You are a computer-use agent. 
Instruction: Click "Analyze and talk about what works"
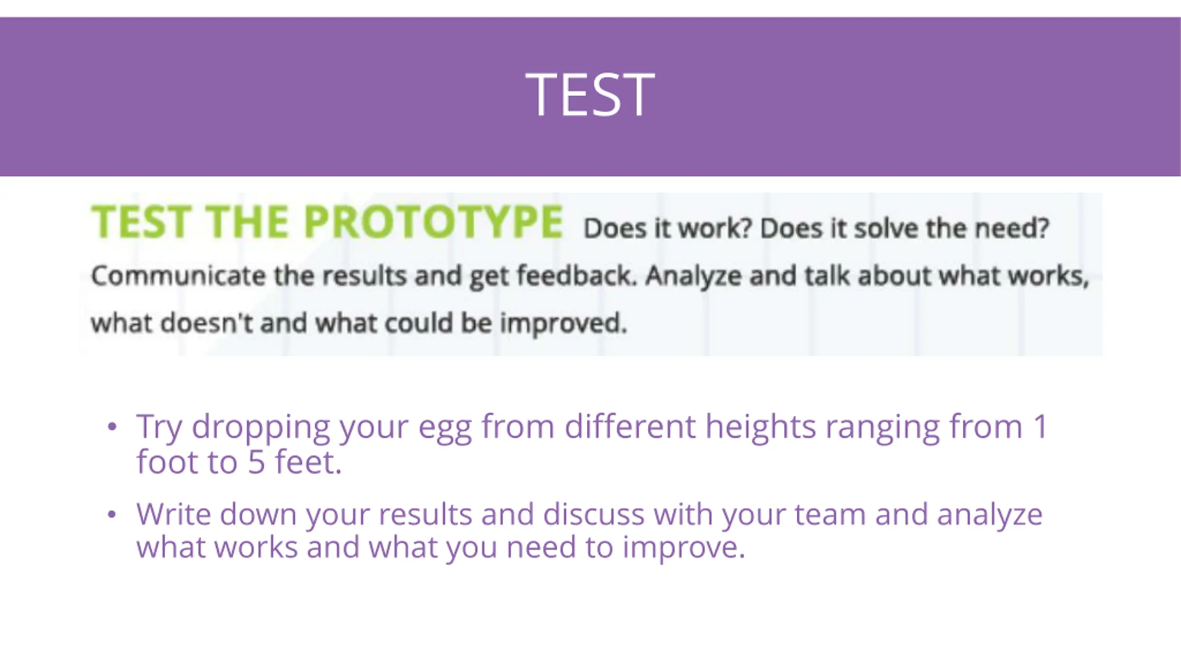(867, 276)
